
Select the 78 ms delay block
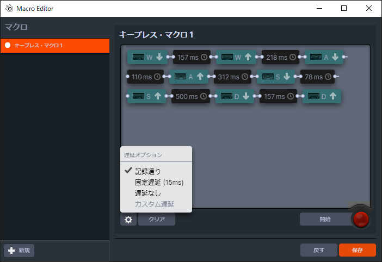click(317, 77)
